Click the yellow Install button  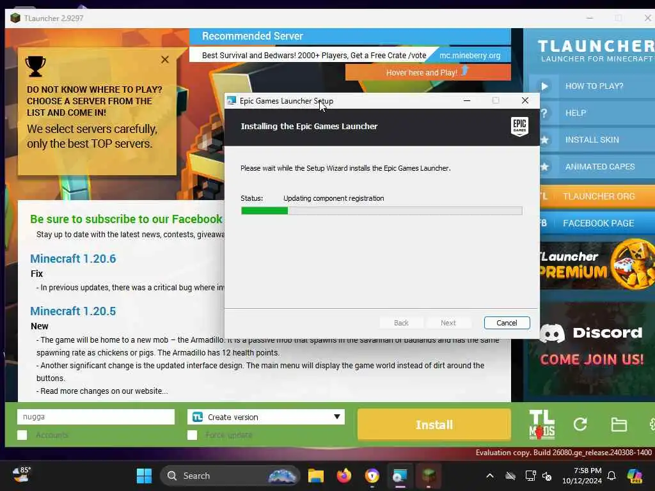434,425
